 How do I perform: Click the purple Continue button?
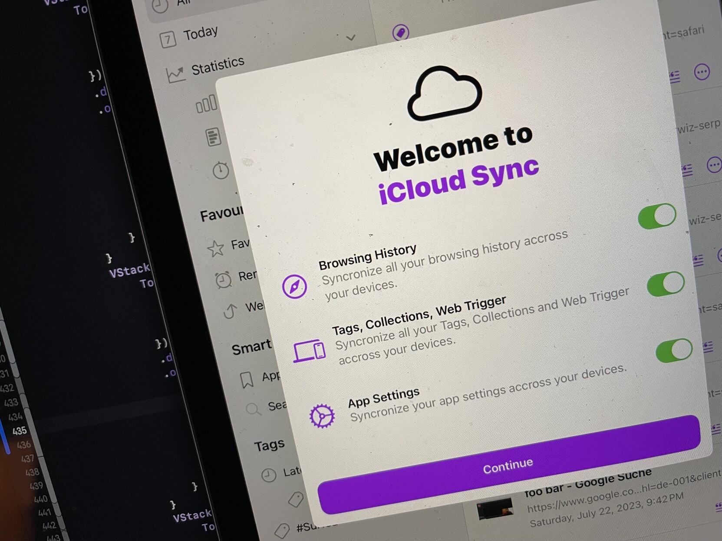pyautogui.click(x=509, y=465)
